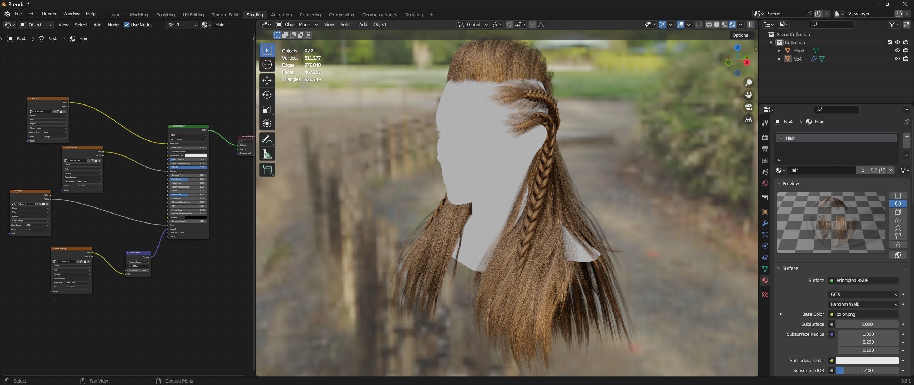
Task: Activate the Select Box tool
Action: 267,50
